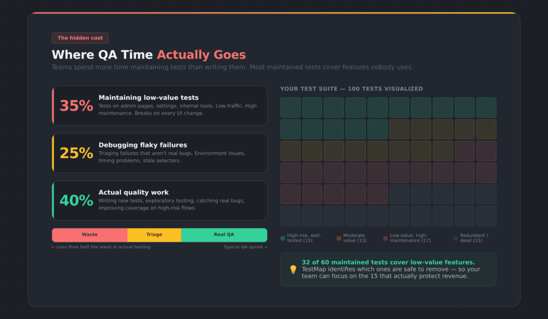Click the "The hidden cost" badge
This screenshot has width=548, height=319.
(80, 38)
